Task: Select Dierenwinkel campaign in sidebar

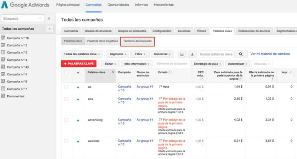Action: (x=16, y=96)
